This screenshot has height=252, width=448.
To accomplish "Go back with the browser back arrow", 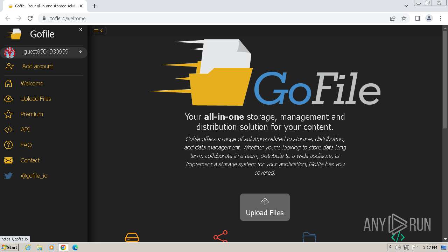I will (8, 18).
